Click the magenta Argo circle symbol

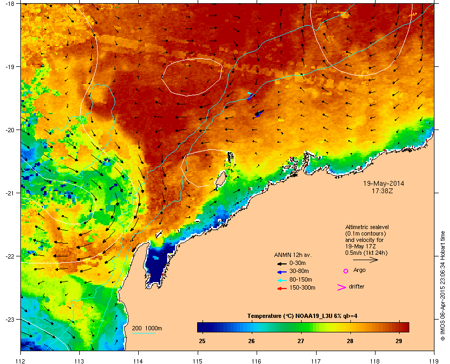tap(346, 271)
